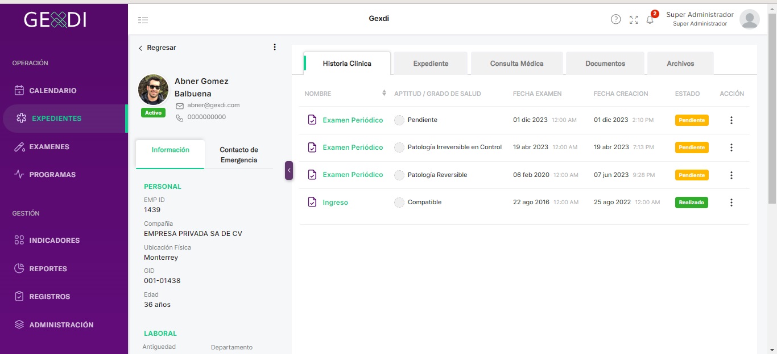Click the Realizado status badge
The image size is (777, 354).
point(692,203)
